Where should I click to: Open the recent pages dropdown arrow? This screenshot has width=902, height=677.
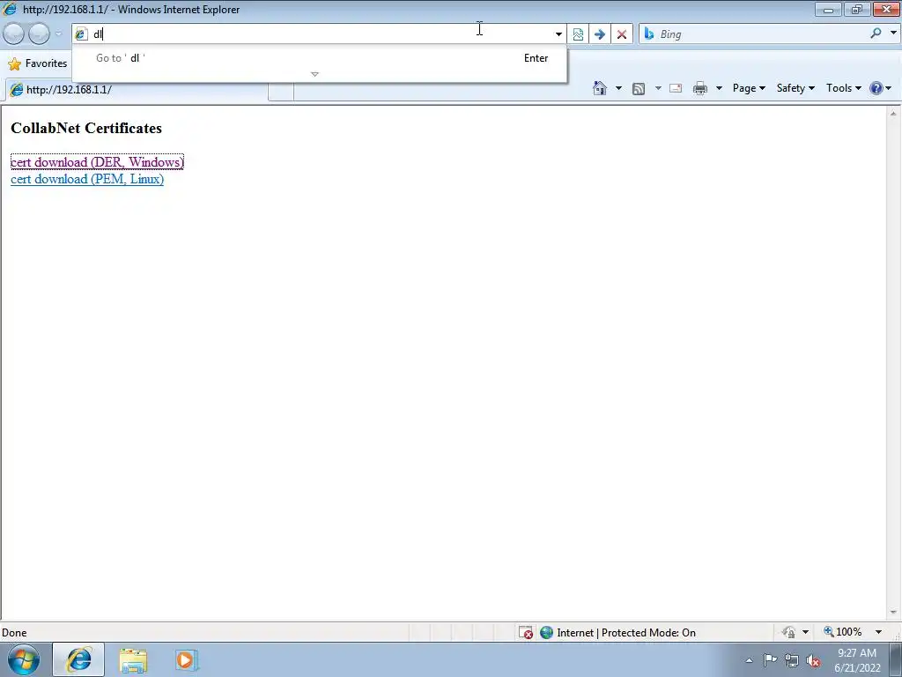pos(58,34)
